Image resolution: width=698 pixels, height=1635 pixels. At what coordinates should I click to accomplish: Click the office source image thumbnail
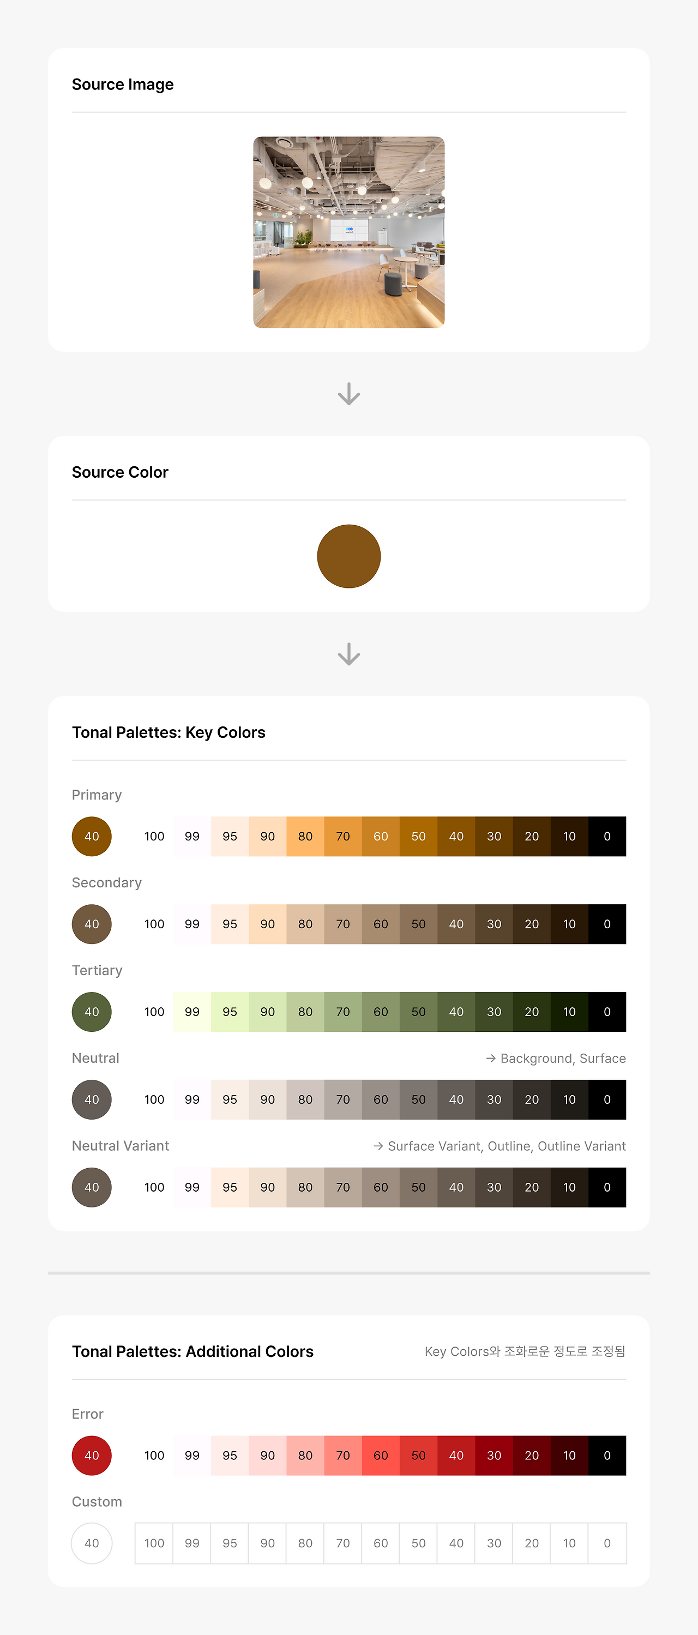coord(348,232)
